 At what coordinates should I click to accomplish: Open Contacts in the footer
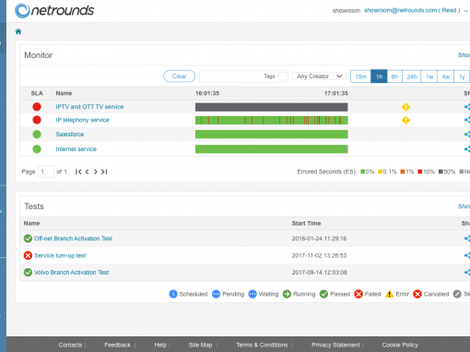pyautogui.click(x=70, y=345)
